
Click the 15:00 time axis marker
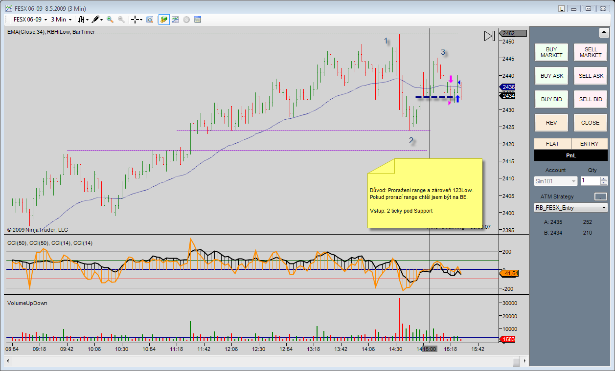click(x=430, y=349)
